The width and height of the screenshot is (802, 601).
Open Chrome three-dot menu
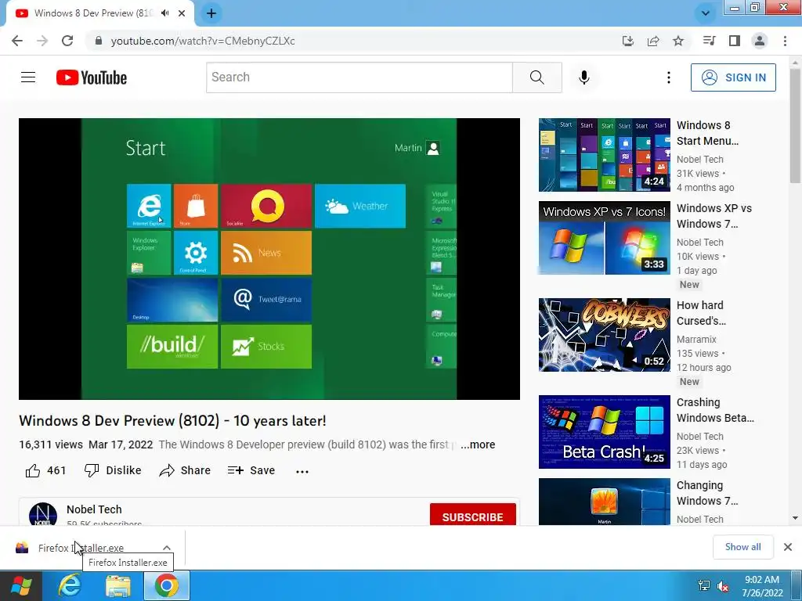(x=785, y=41)
